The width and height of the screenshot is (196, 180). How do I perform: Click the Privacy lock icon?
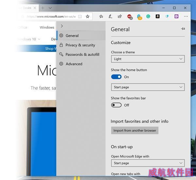pos(61,45)
